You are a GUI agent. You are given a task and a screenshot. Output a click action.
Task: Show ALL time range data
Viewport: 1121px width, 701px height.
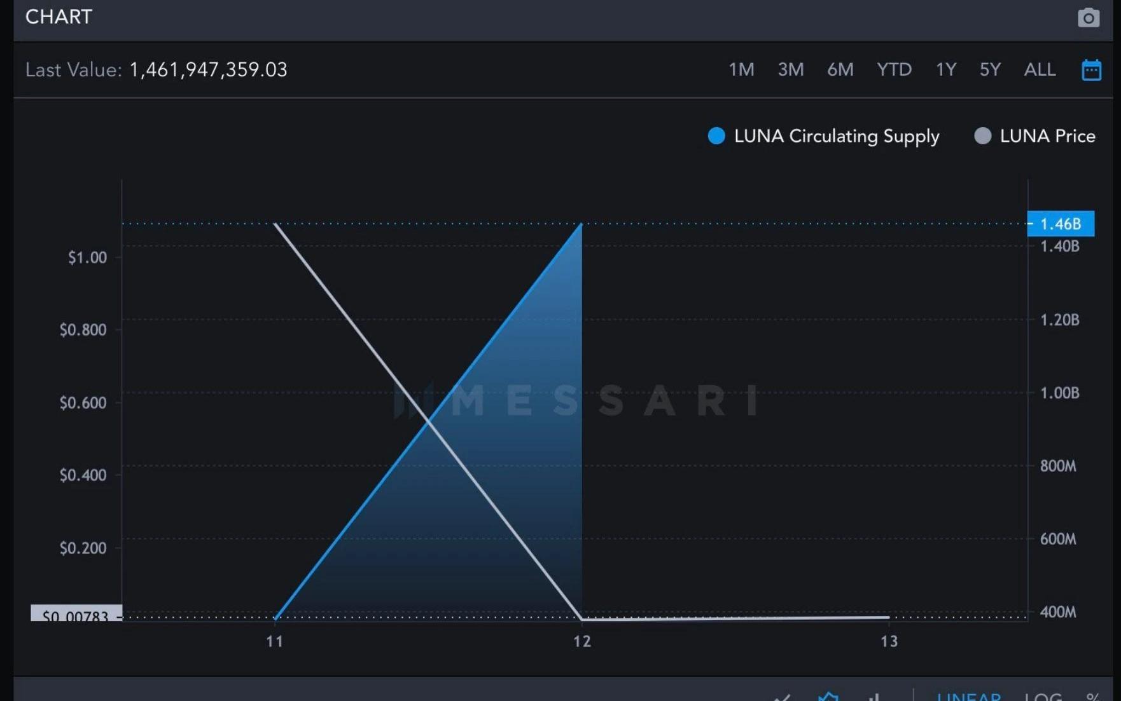point(1040,69)
